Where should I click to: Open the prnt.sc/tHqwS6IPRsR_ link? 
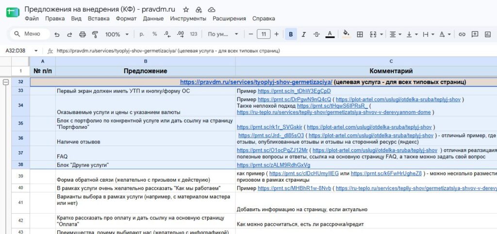click(332, 106)
